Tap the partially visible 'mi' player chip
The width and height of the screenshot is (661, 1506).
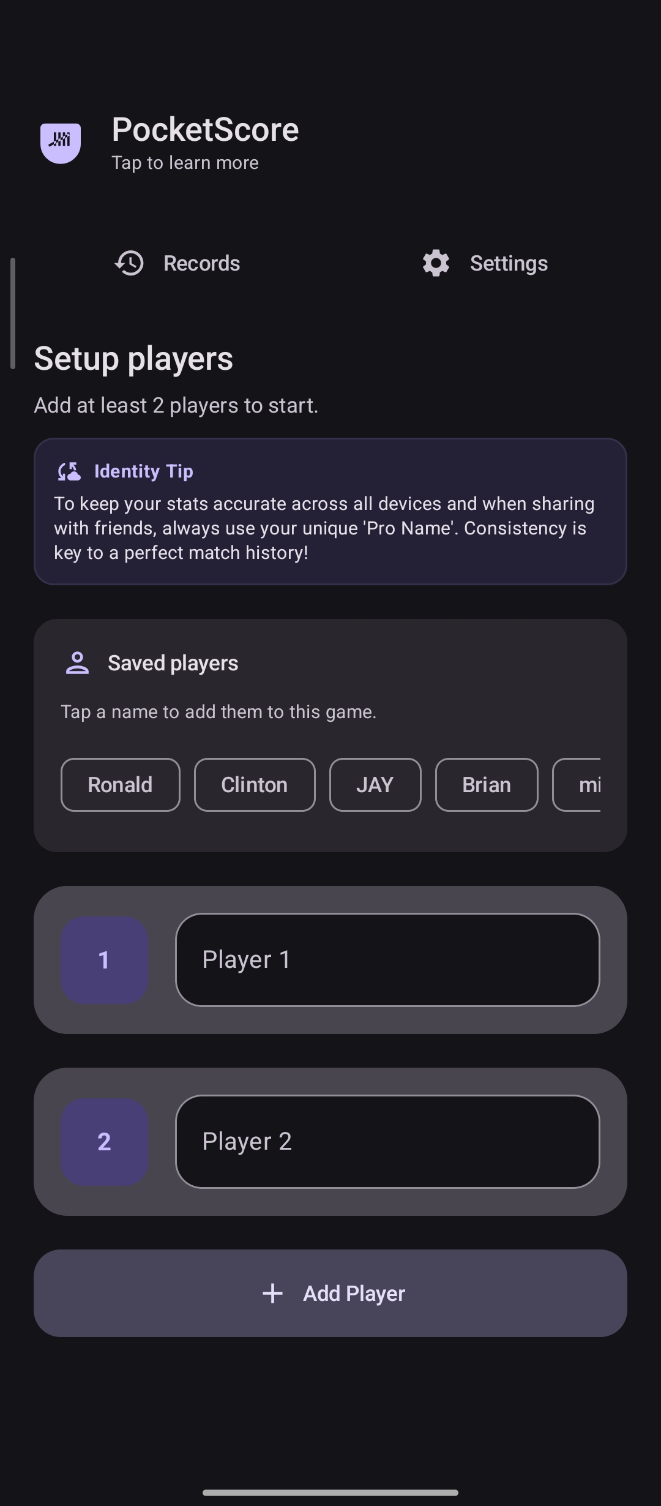click(x=591, y=785)
